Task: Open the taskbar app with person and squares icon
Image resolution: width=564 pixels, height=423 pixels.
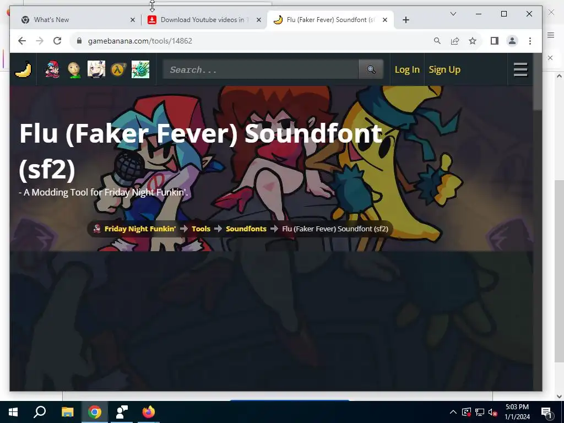Action: click(122, 412)
